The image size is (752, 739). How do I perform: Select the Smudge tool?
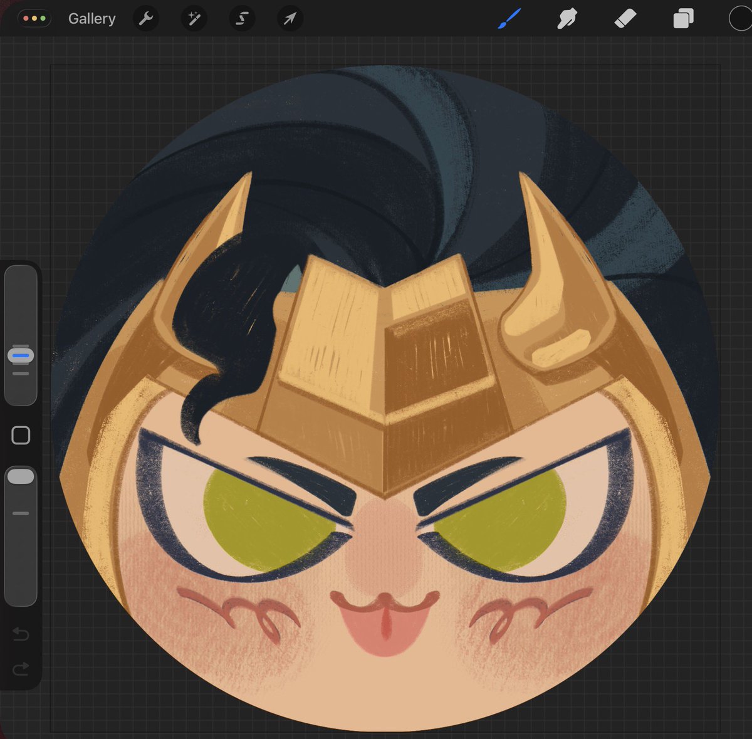[x=567, y=19]
